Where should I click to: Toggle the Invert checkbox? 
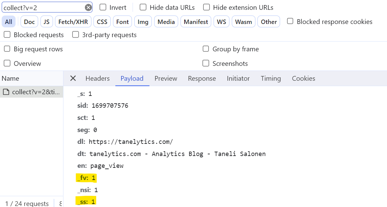[103, 7]
